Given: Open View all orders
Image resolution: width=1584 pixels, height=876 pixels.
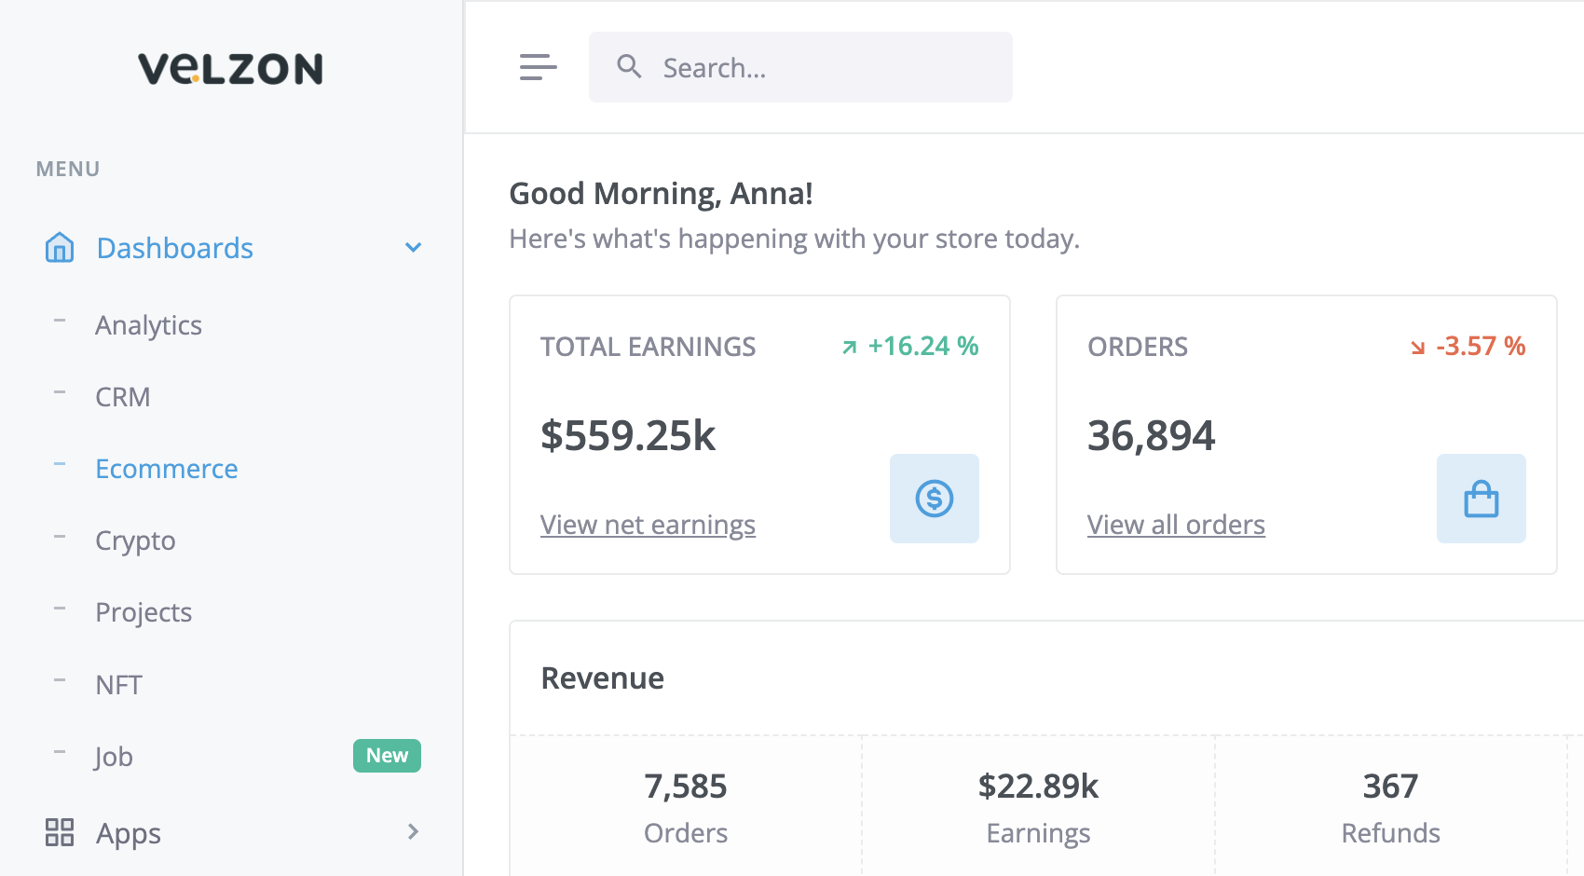Looking at the screenshot, I should 1176,524.
